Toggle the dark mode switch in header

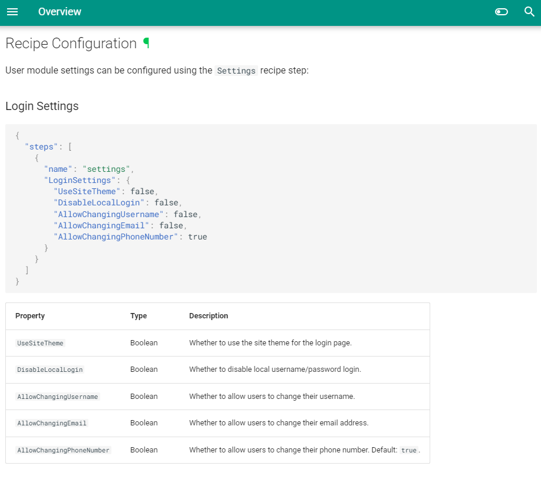pos(501,12)
